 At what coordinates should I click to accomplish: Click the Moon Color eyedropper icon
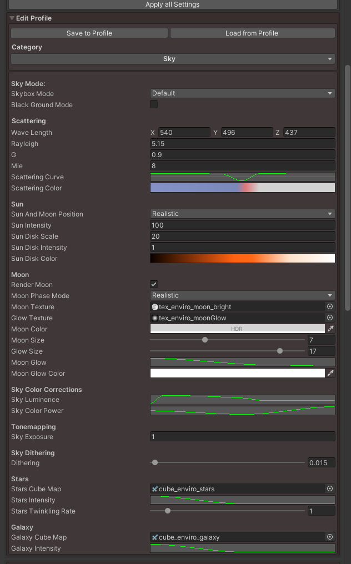click(330, 329)
